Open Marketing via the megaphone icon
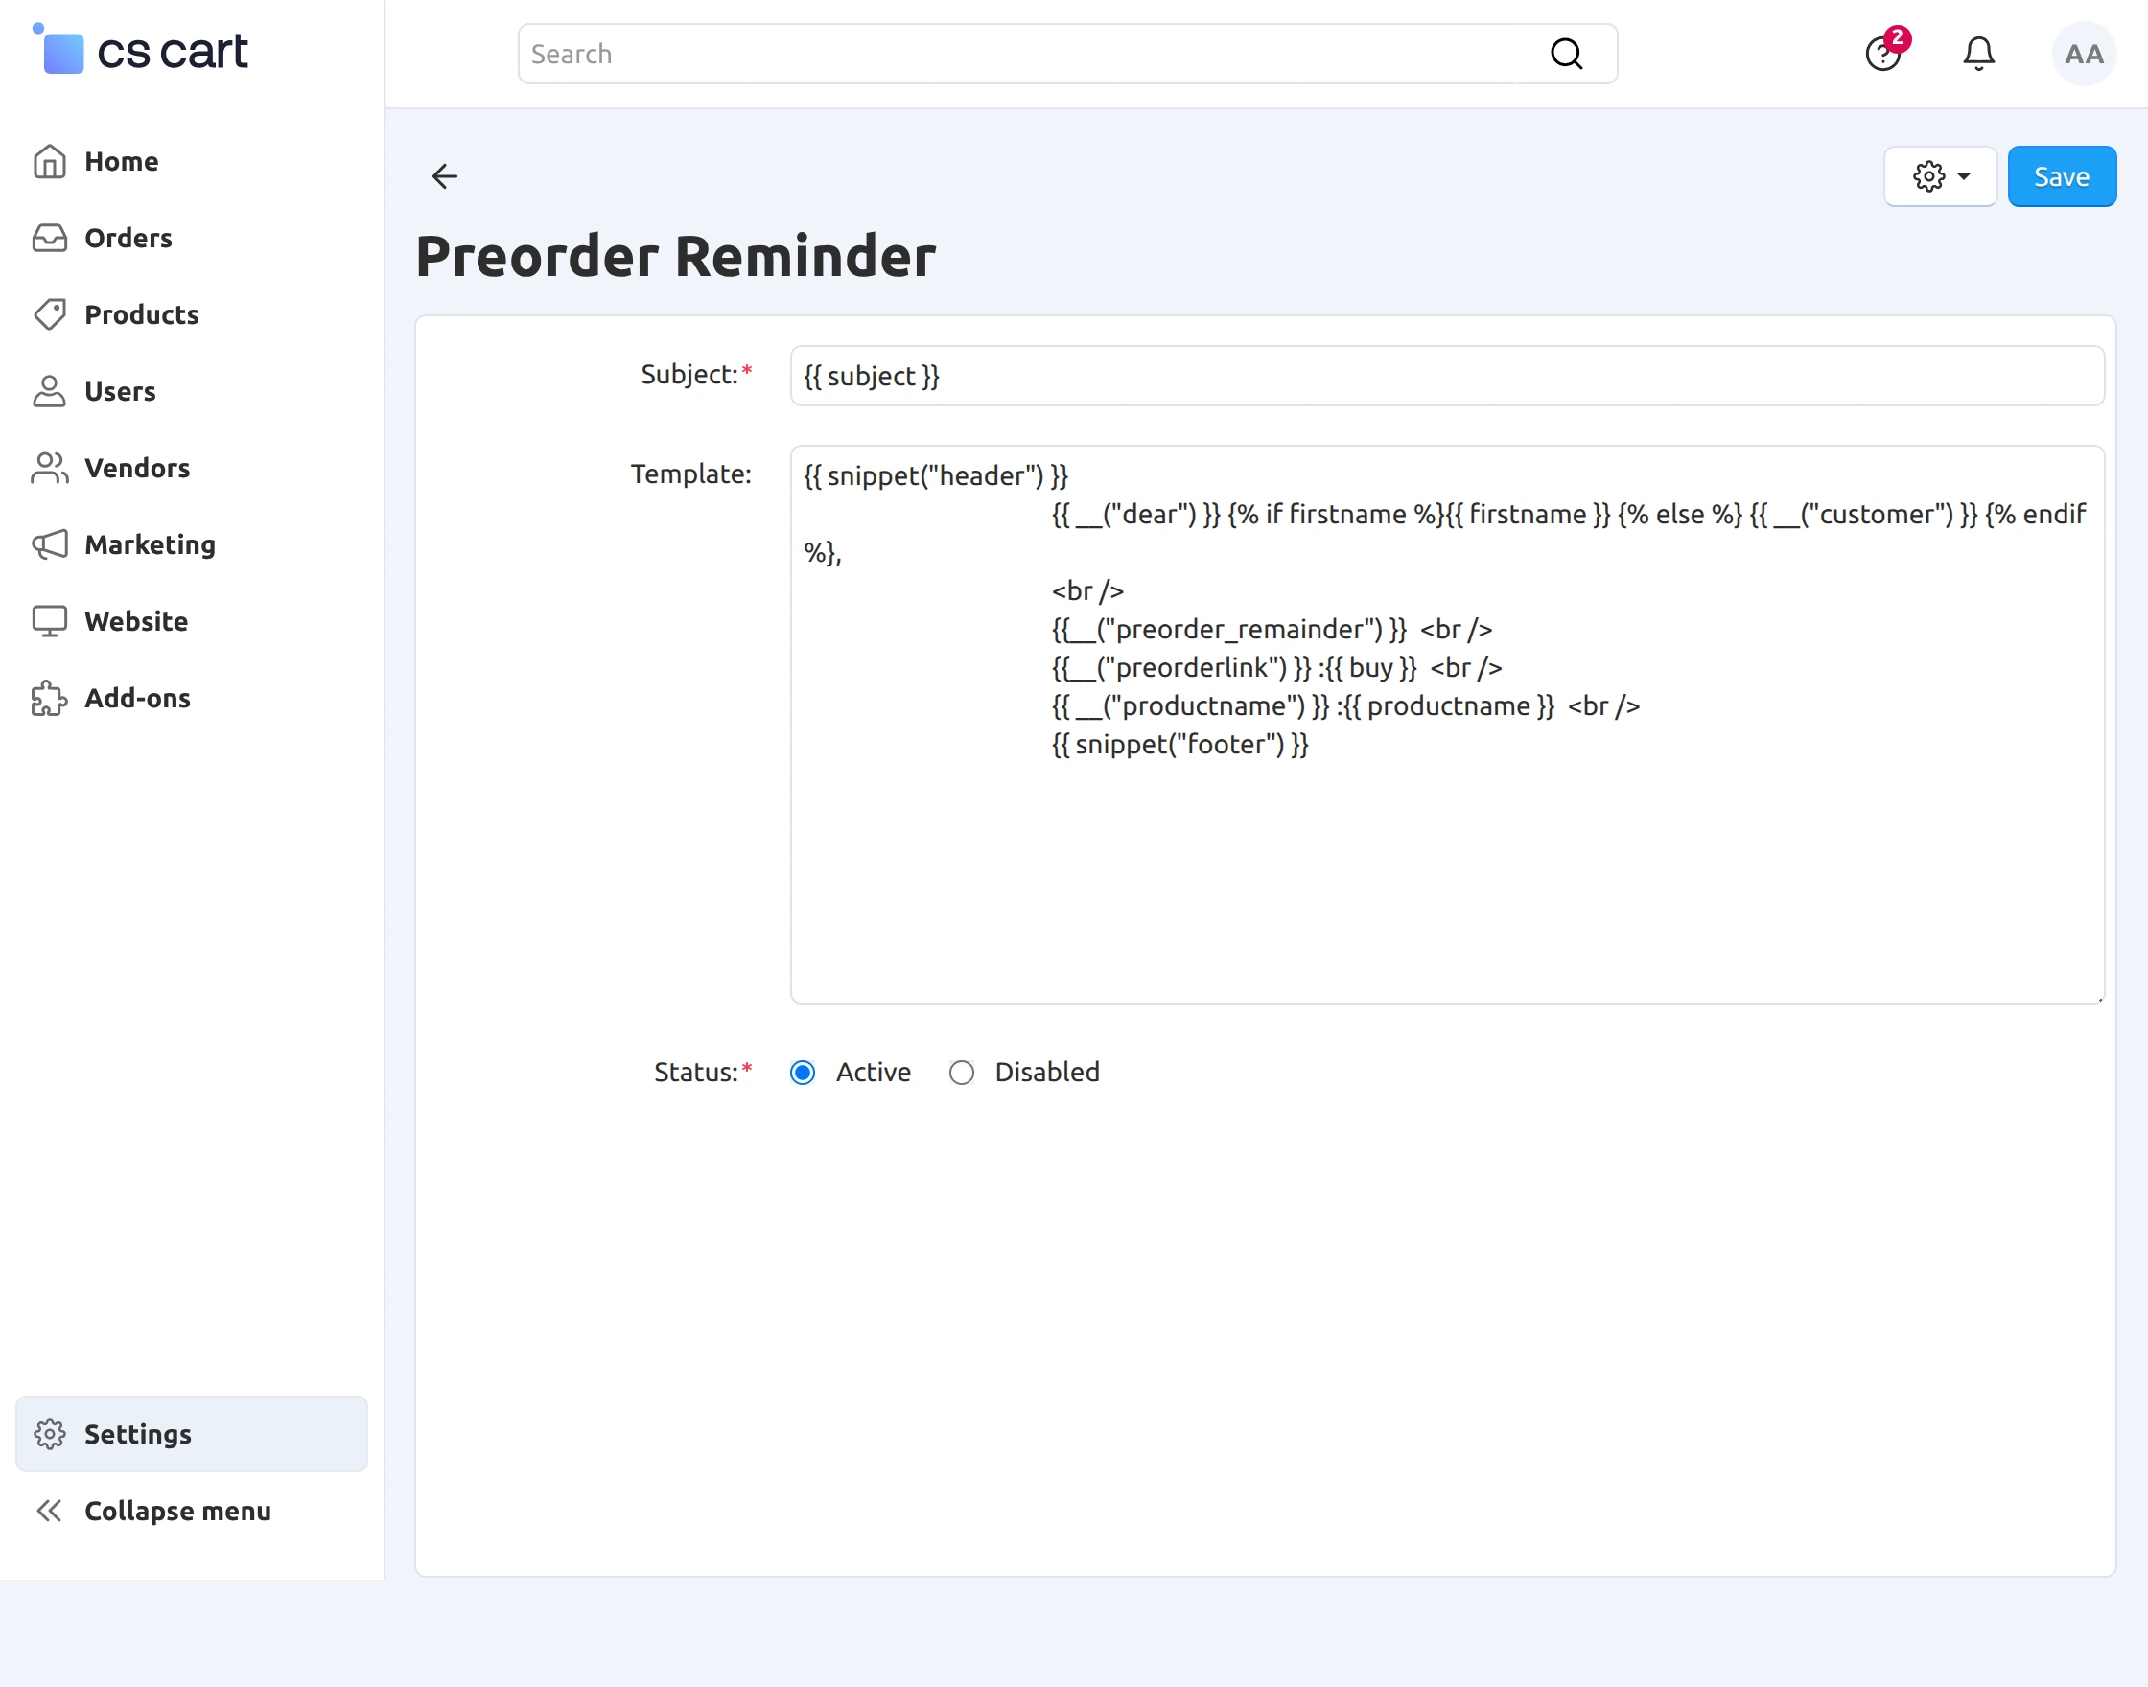Screen dimensions: 2148x1687 point(51,544)
